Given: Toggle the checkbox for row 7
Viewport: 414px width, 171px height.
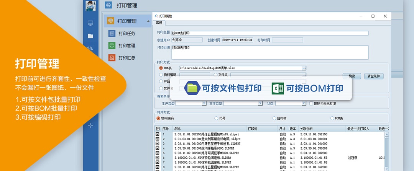Looking at the screenshot, I should pyautogui.click(x=158, y=163).
